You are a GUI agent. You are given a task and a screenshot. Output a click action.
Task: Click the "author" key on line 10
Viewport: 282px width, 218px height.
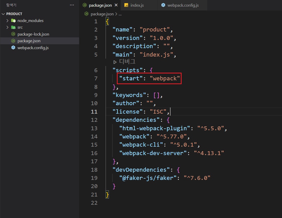click(x=126, y=103)
